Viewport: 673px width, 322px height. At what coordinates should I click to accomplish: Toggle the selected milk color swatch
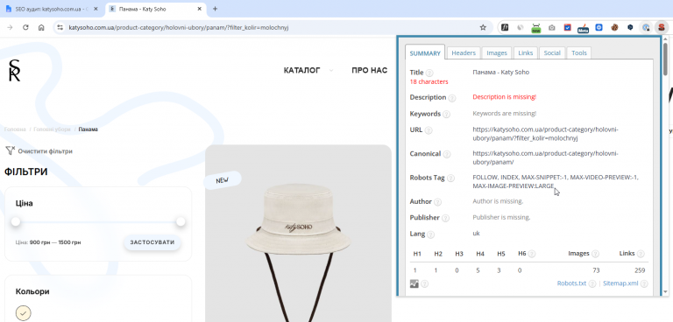coord(23,313)
